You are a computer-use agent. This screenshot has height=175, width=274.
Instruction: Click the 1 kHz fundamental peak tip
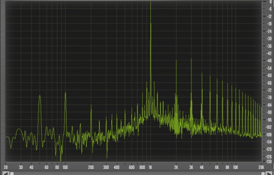[x=151, y=2]
